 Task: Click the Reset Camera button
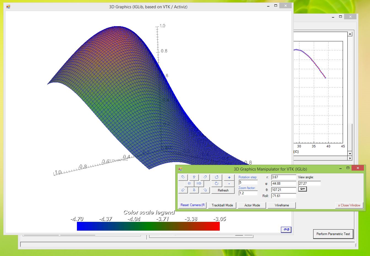pos(192,205)
